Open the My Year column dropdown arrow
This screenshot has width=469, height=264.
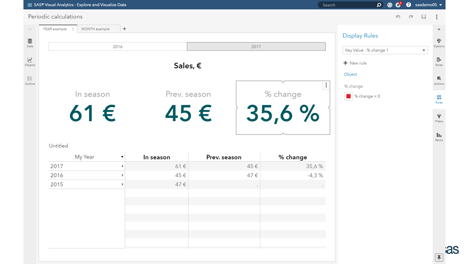tap(122, 157)
